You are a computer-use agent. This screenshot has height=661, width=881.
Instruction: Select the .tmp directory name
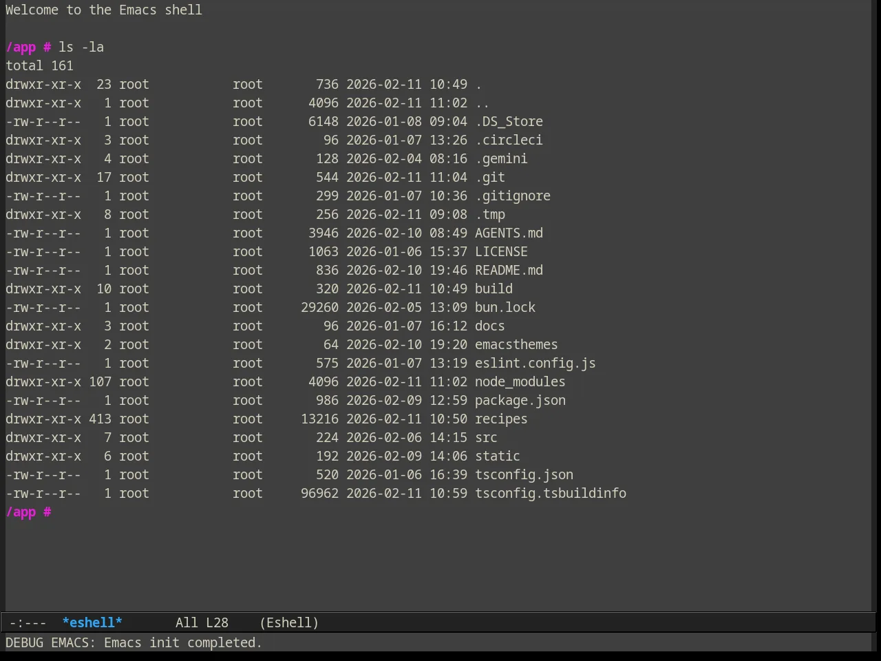coord(490,214)
